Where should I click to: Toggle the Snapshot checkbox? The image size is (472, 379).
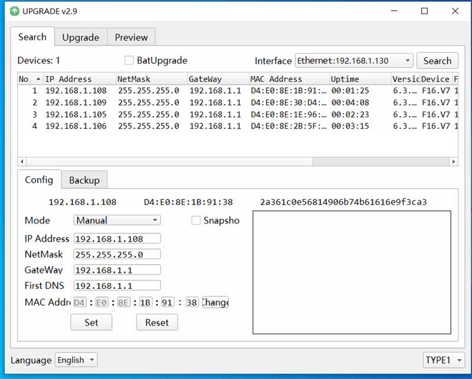[x=196, y=220]
